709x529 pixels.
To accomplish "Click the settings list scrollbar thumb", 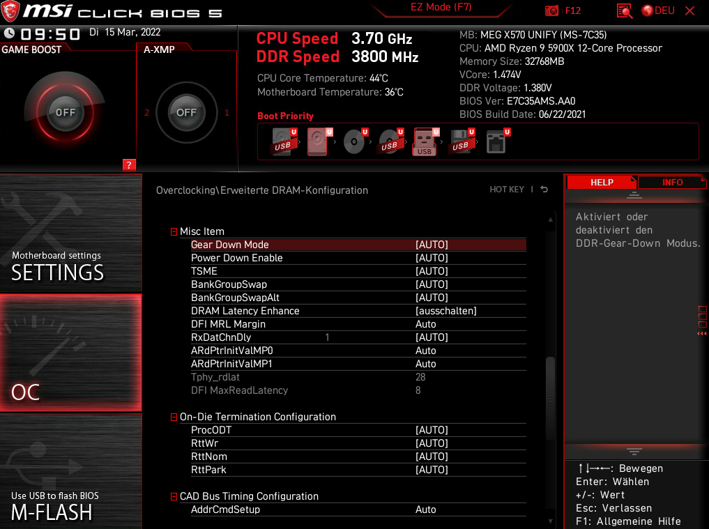I will point(550,398).
